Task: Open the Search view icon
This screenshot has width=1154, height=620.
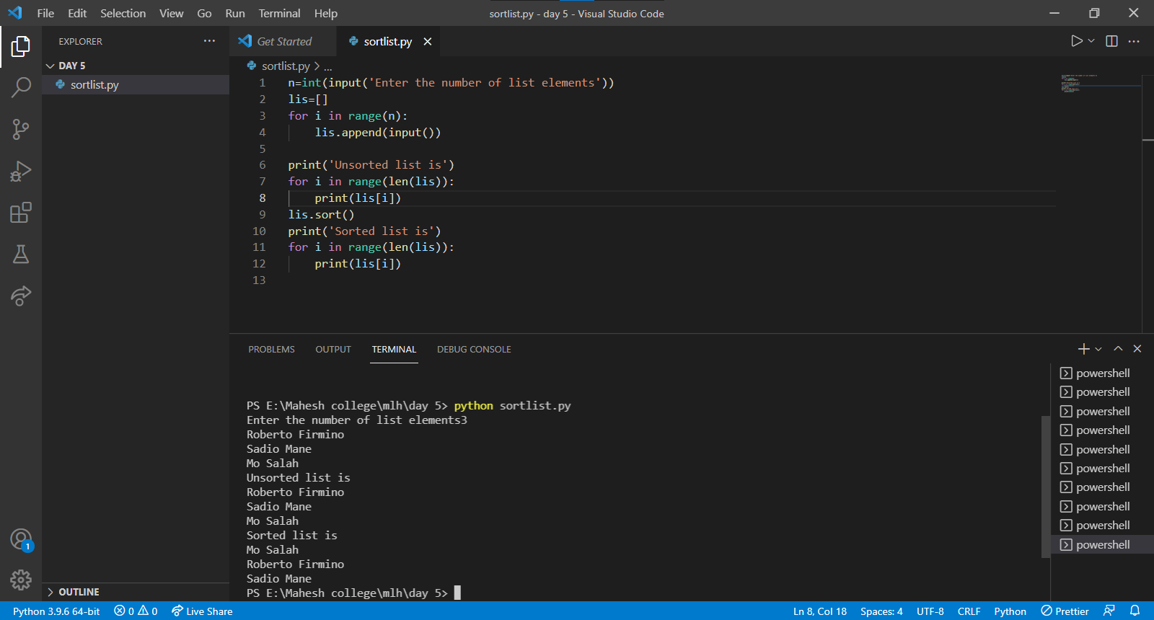Action: click(21, 87)
